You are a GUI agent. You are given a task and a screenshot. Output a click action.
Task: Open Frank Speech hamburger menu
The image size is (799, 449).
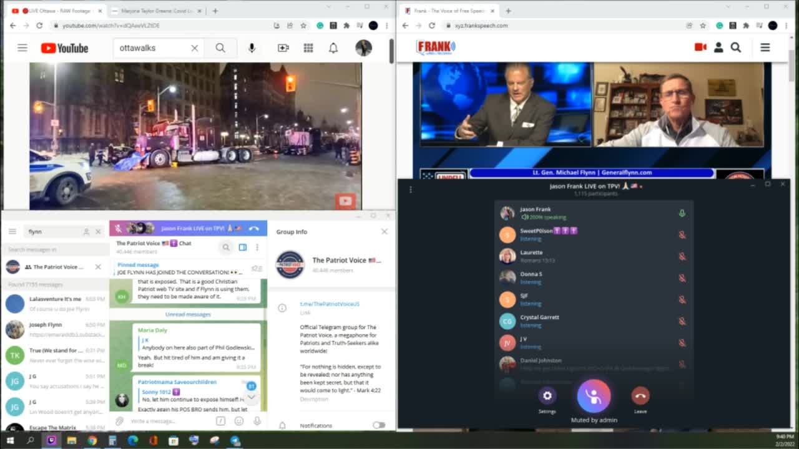click(765, 47)
